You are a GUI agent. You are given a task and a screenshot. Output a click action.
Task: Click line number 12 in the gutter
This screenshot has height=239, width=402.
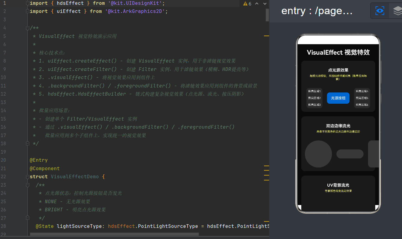pyautogui.click(x=3, y=94)
